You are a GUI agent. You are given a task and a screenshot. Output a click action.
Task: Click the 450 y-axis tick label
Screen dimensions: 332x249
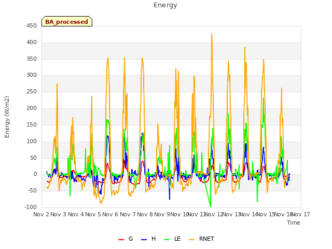click(x=32, y=26)
